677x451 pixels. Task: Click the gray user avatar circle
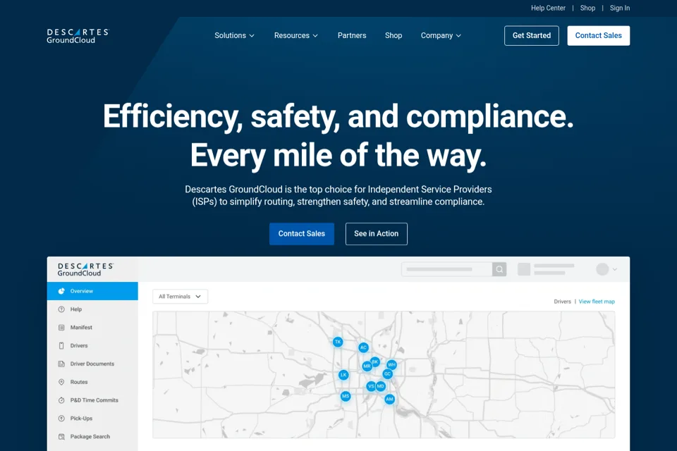602,269
